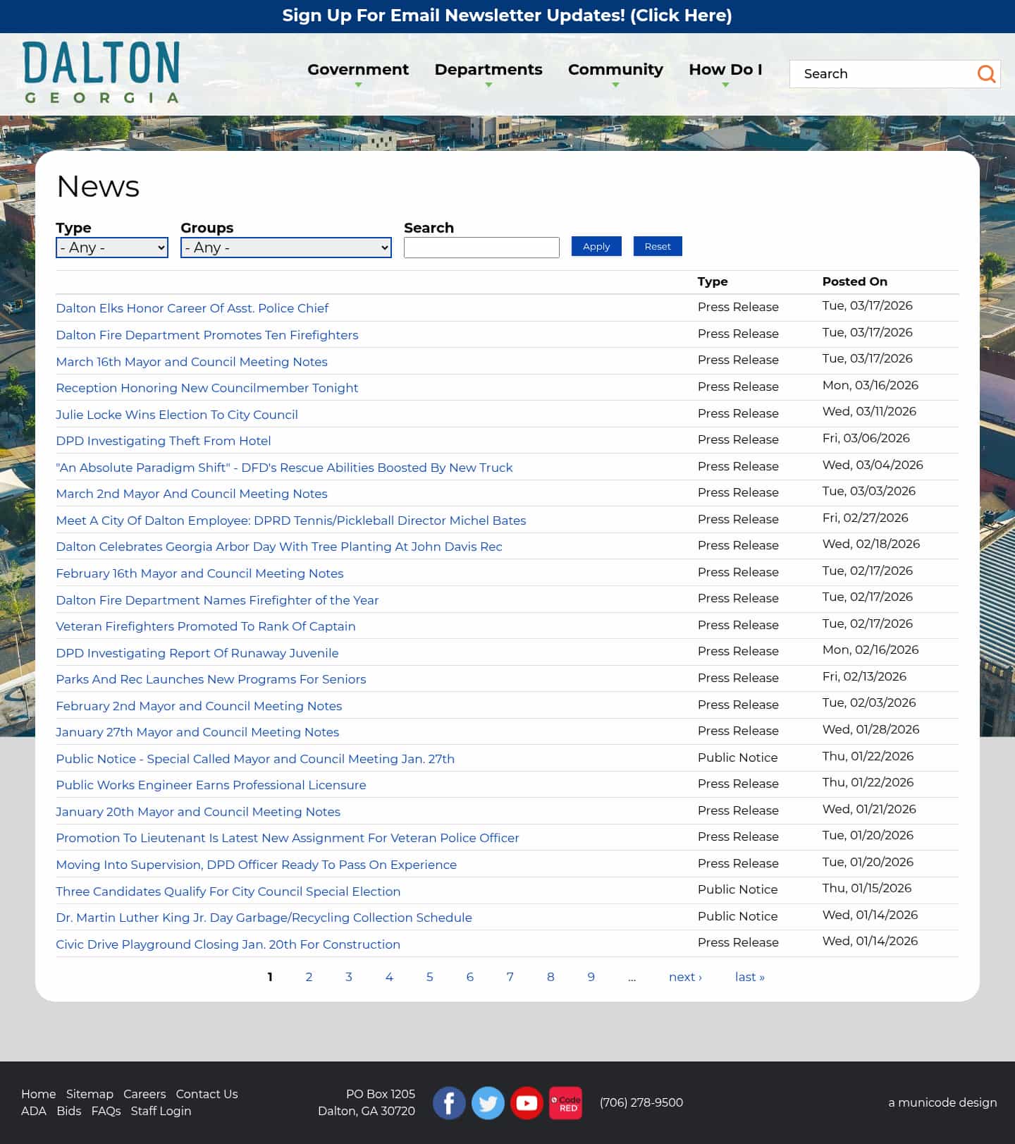The image size is (1015, 1144).
Task: Open Promotion To Lieutenant article
Action: [x=288, y=838]
